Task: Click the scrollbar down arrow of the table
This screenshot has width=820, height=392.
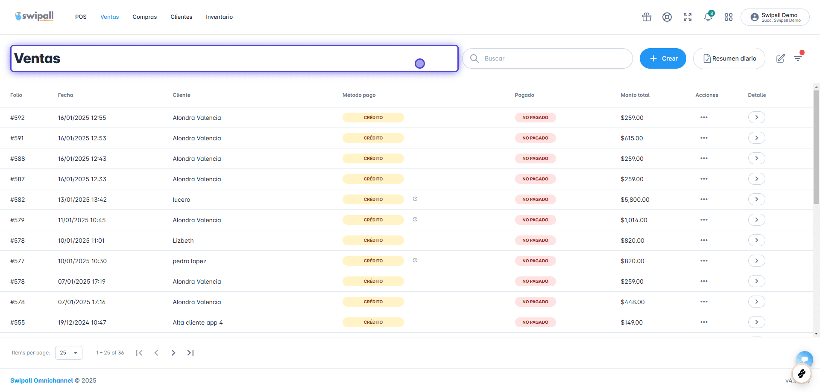Action: click(816, 334)
